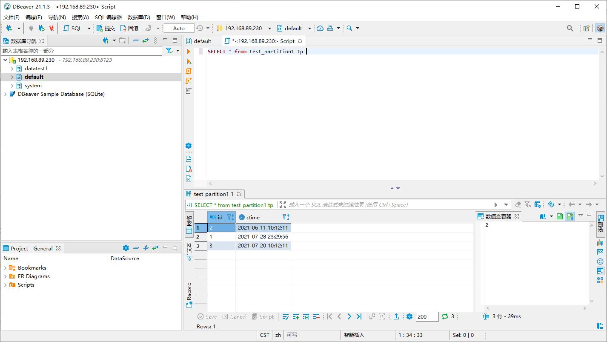
Task: Click the filter input in the database navigator
Action: (x=81, y=51)
